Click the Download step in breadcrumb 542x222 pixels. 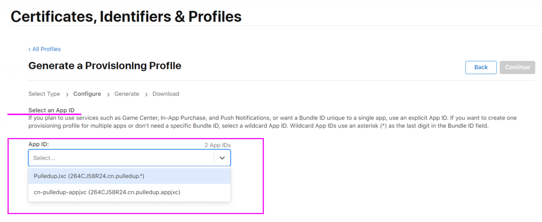point(166,94)
